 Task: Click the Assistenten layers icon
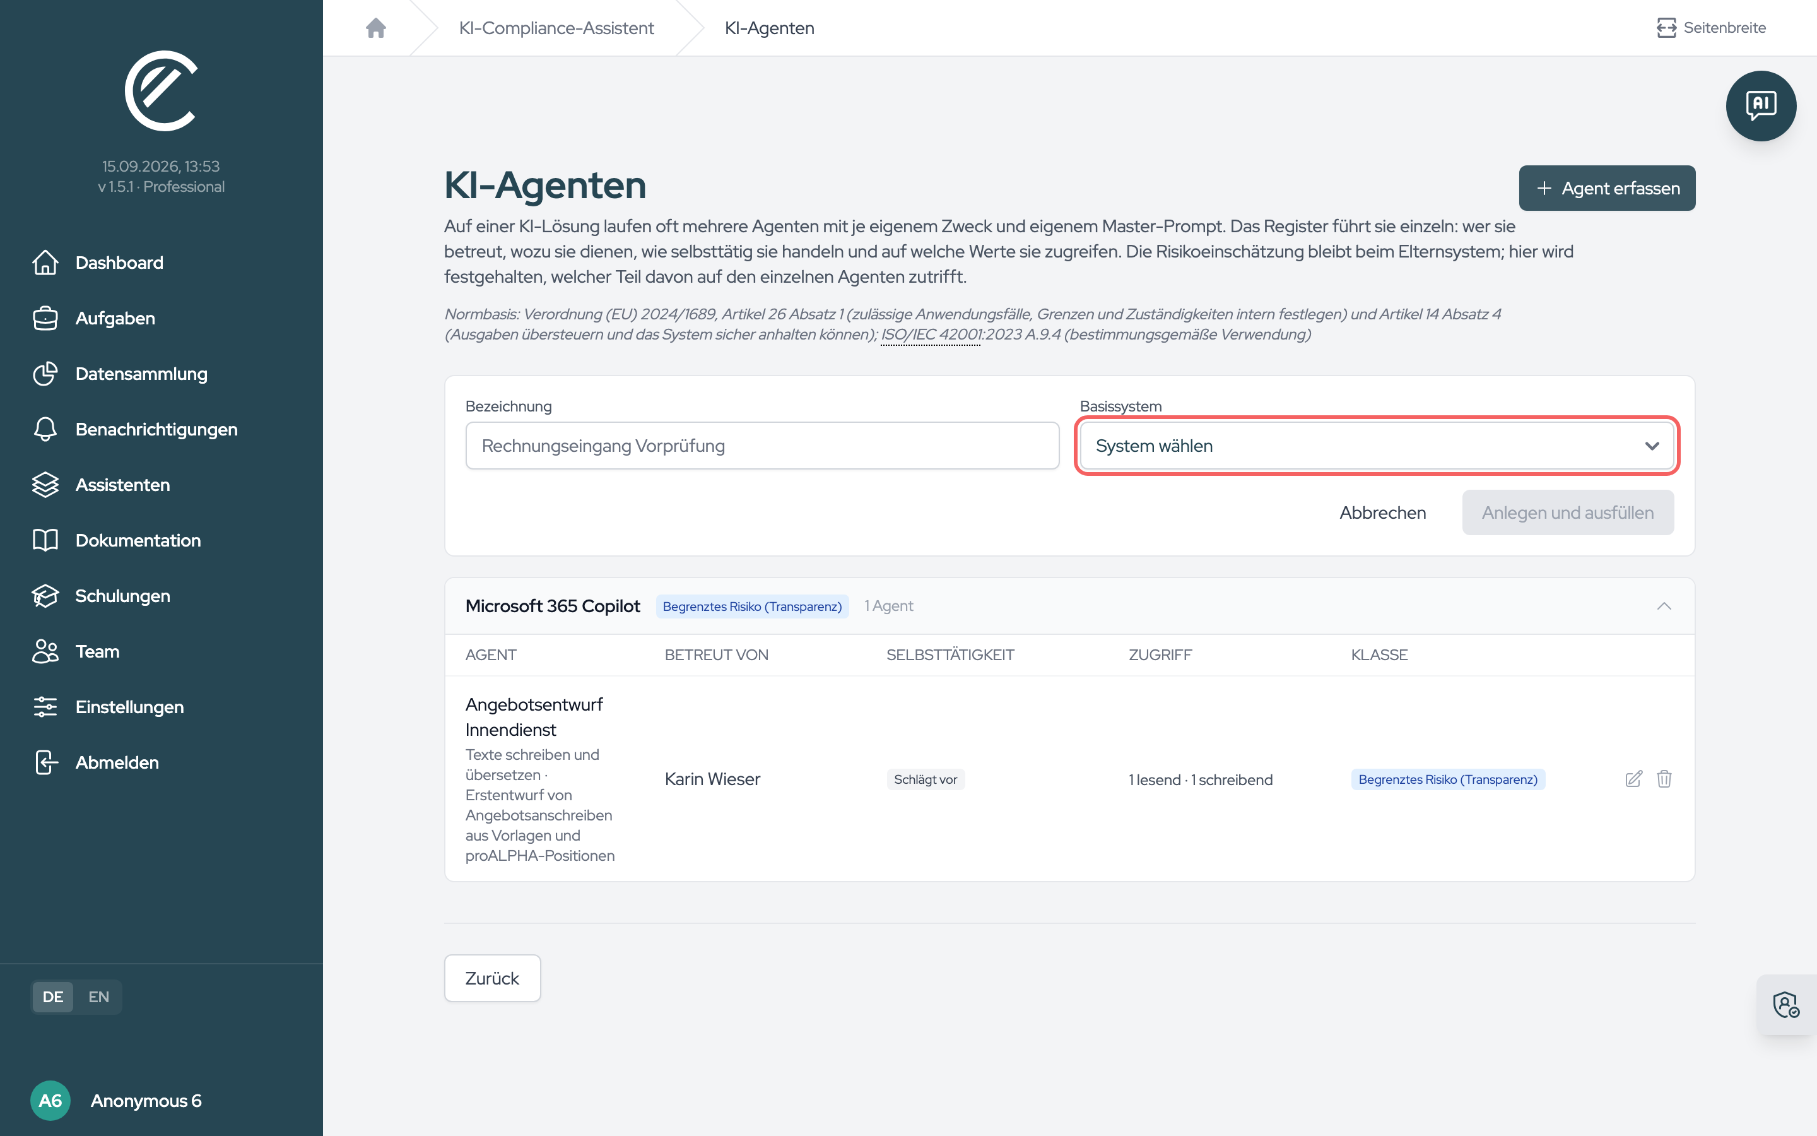[x=45, y=485]
